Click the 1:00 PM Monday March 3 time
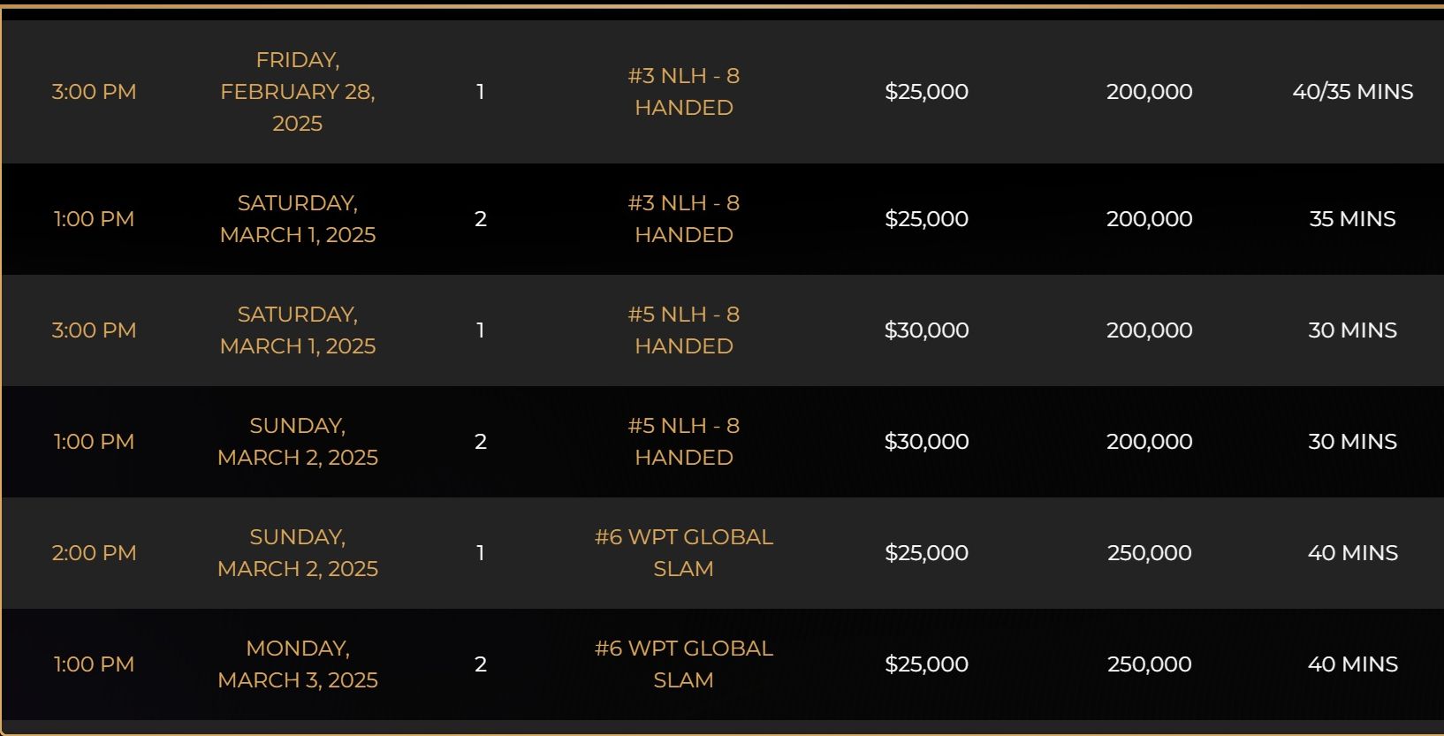 (x=94, y=664)
